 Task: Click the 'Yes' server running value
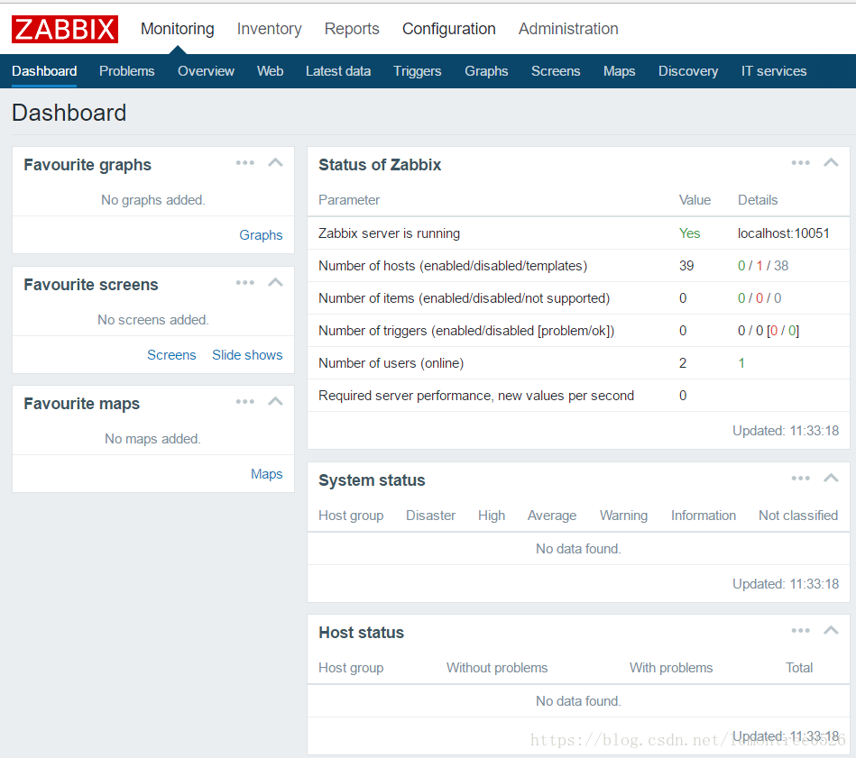(x=689, y=233)
